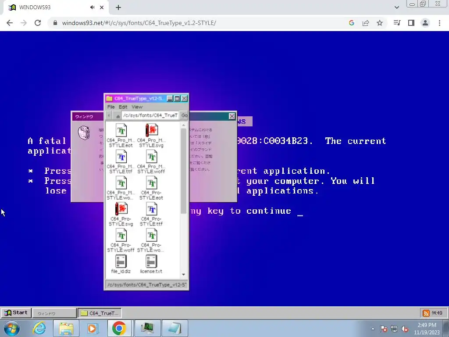Screen dimensions: 449x337
Task: Open Action Center flag icon
Action: click(384, 329)
